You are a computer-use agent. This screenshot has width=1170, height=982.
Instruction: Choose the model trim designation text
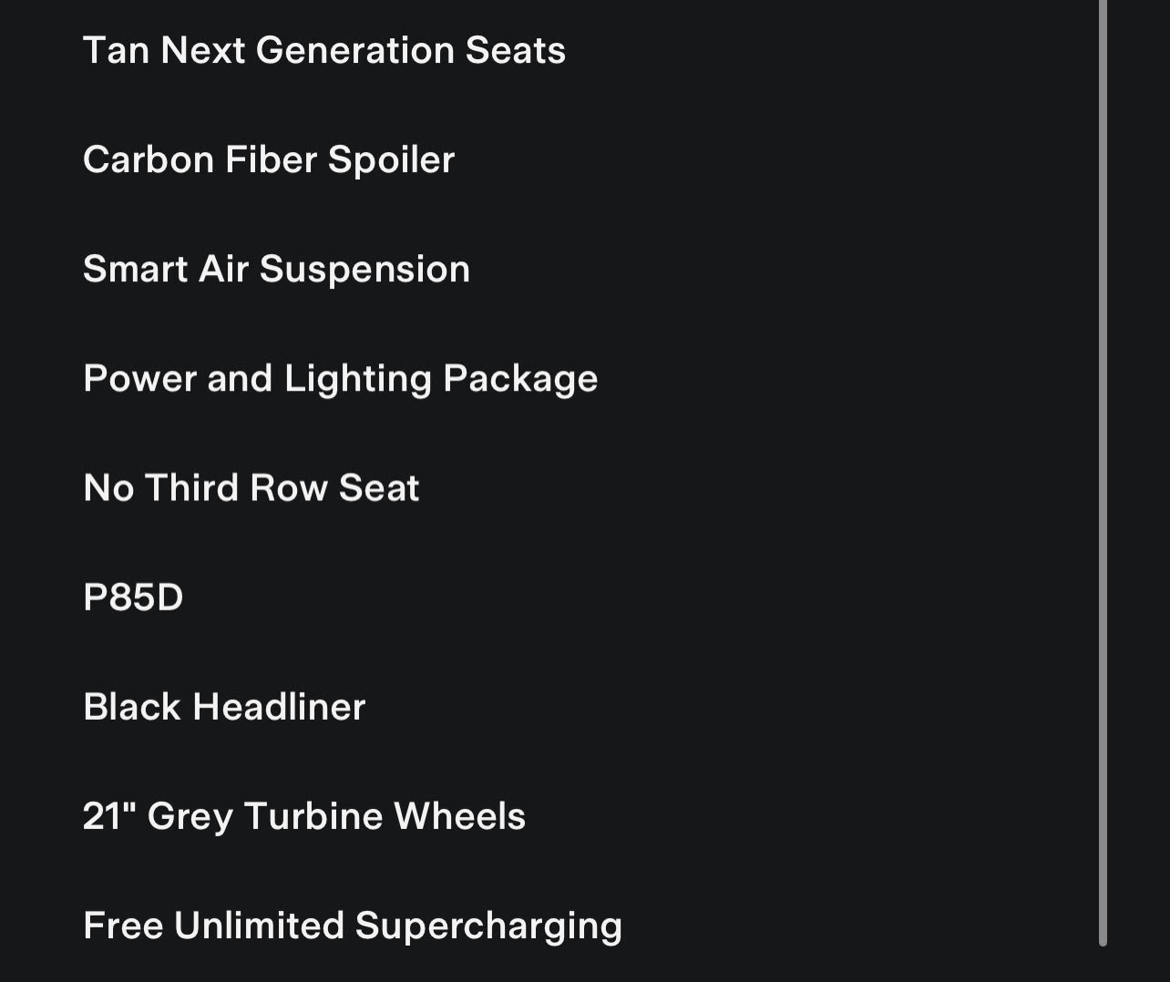(x=133, y=597)
